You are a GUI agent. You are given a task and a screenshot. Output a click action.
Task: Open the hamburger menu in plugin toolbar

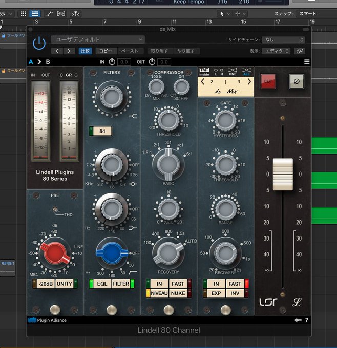pyautogui.click(x=307, y=62)
